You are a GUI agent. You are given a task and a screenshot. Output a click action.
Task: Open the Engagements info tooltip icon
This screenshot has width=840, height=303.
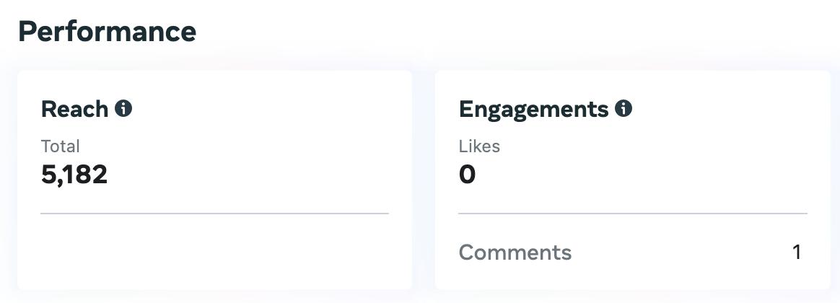coord(624,109)
